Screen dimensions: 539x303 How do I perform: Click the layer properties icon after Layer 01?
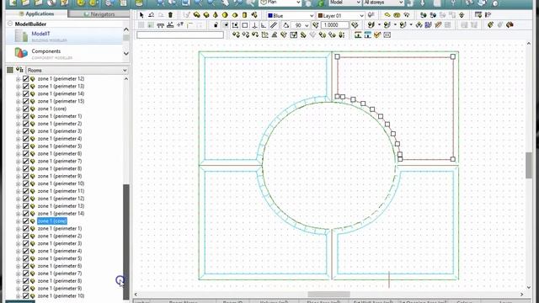tap(371, 15)
